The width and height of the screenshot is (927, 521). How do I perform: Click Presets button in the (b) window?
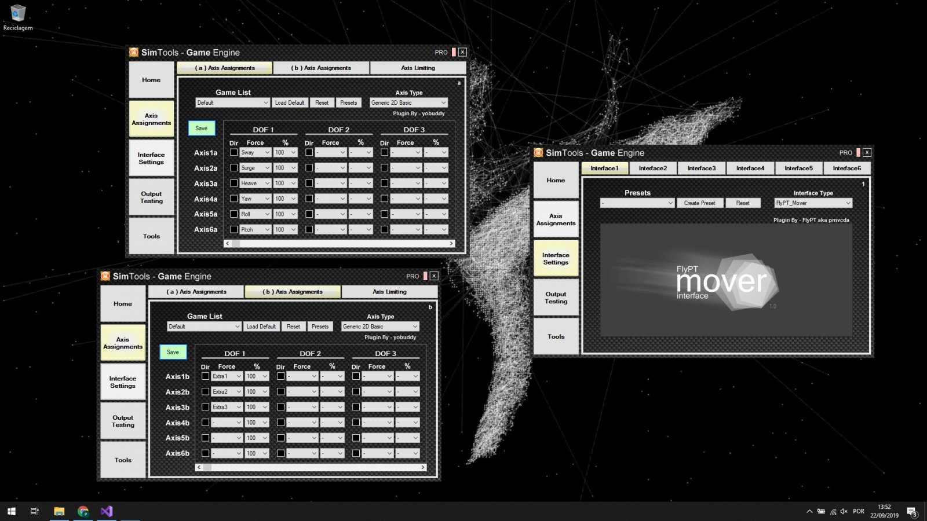point(320,326)
